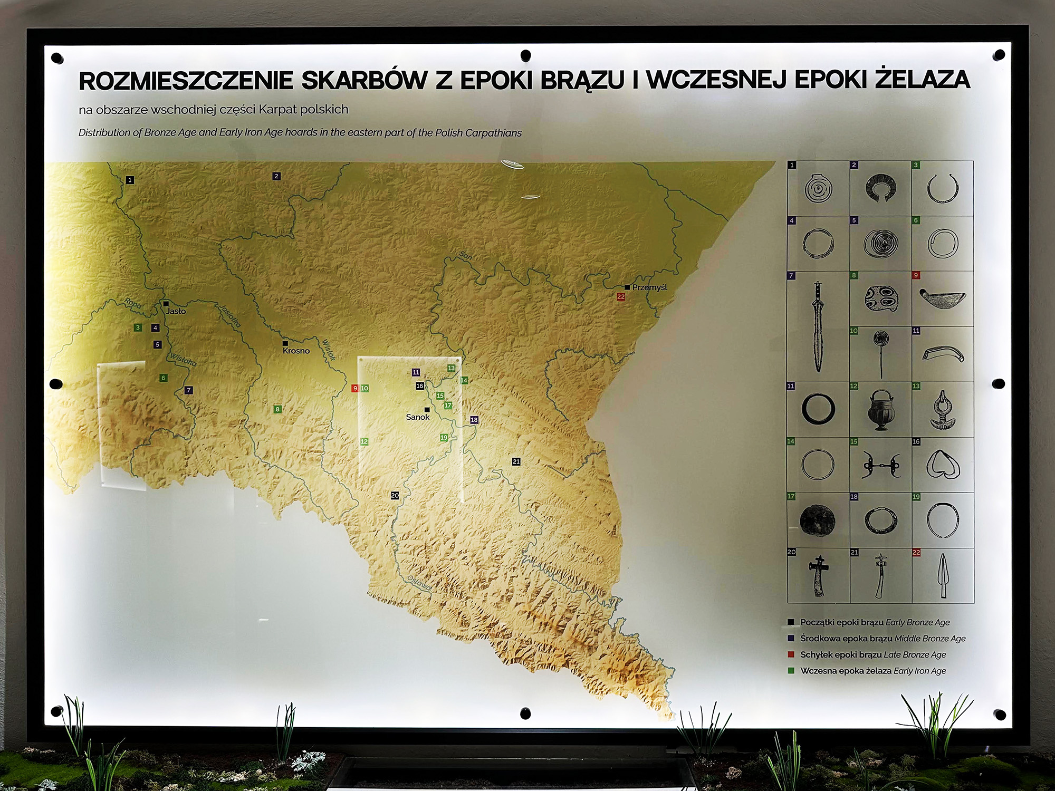Open legend illustration 17 dark lump

tap(817, 520)
